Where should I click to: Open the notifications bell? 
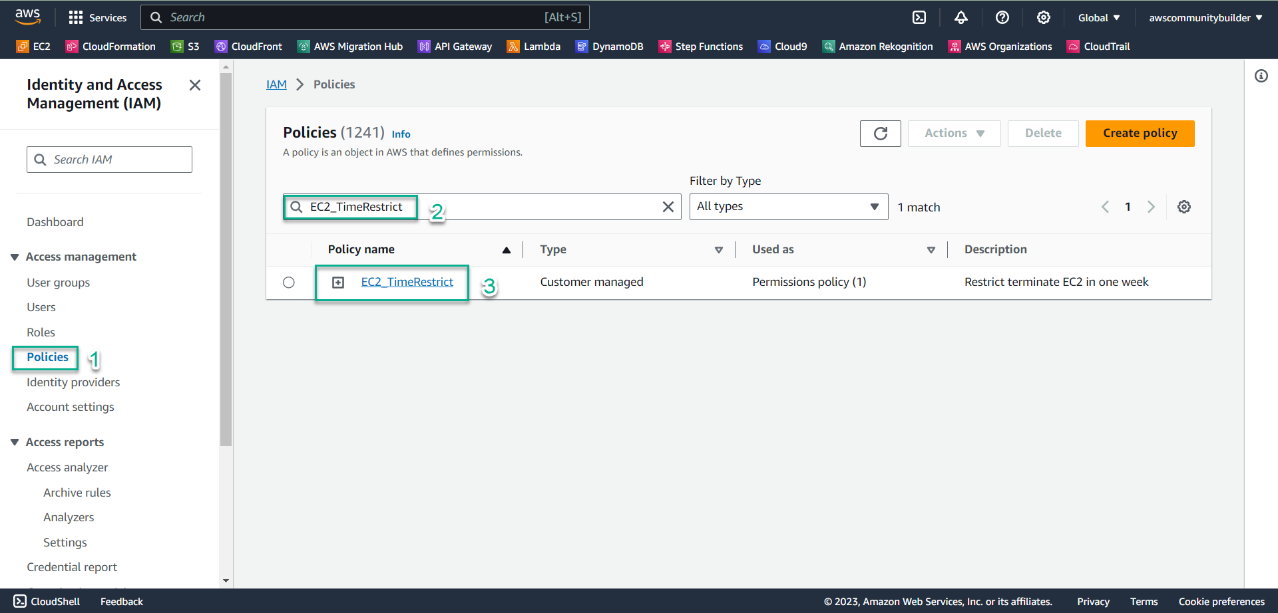[960, 17]
